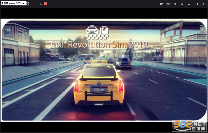Tap the yellow taxi's right tail light
This screenshot has height=133, width=208.
(x=121, y=86)
